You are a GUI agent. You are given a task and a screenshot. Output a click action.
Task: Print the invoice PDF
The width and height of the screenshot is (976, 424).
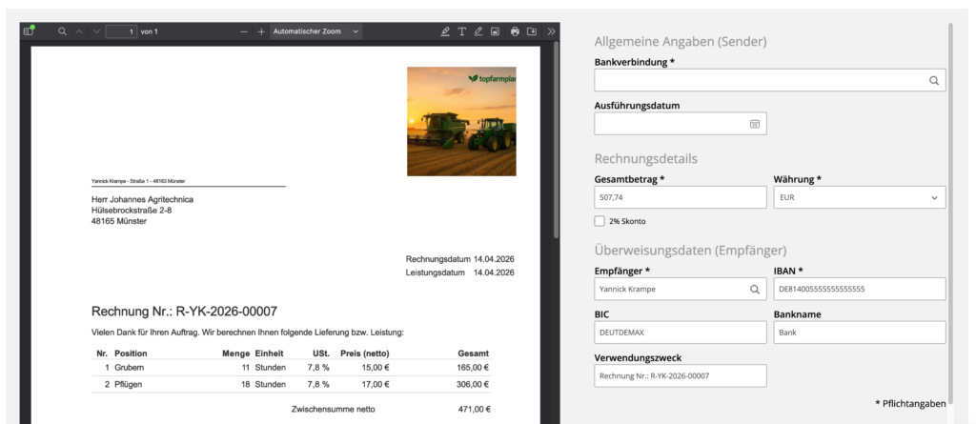tap(516, 31)
